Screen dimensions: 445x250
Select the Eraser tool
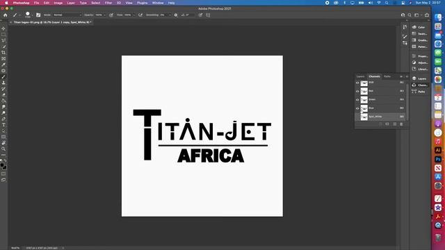click(3, 95)
